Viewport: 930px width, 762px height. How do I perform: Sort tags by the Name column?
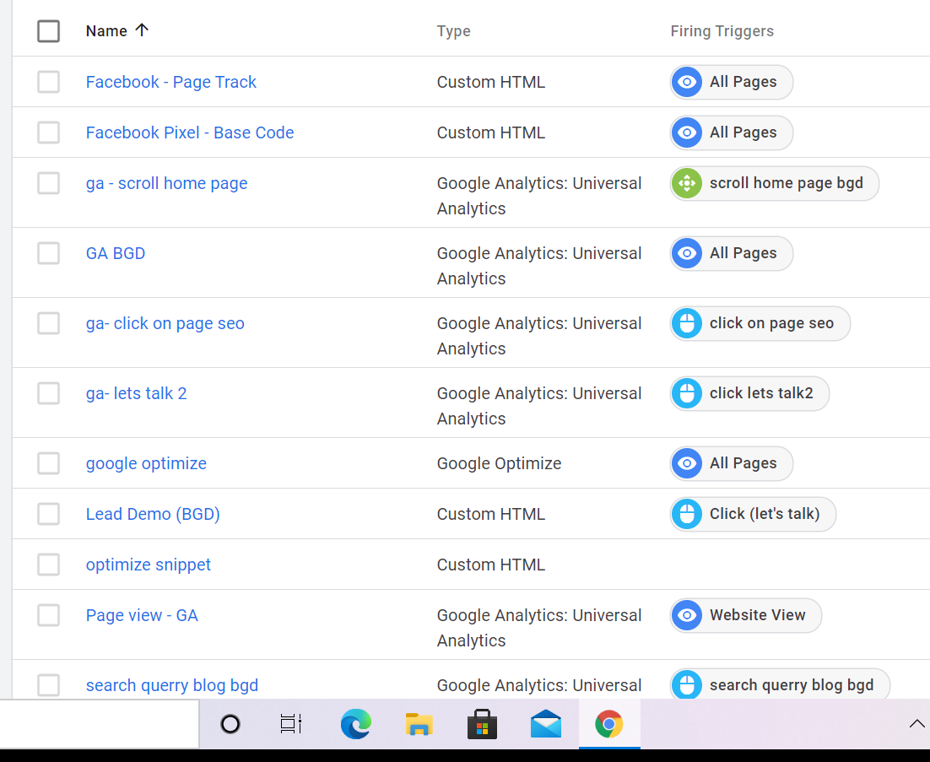point(106,31)
